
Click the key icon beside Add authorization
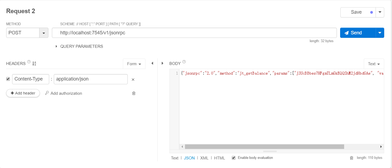[47, 93]
